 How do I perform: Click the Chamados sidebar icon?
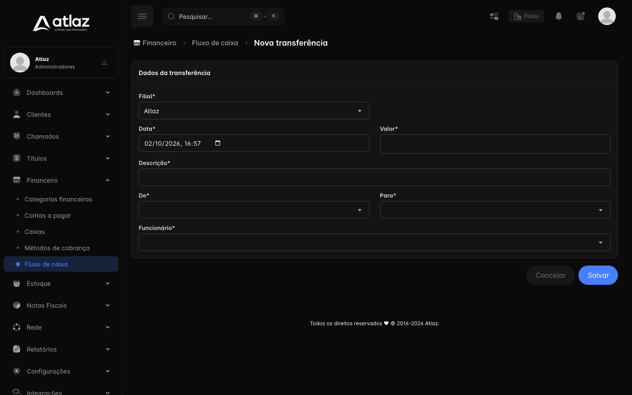[17, 136]
